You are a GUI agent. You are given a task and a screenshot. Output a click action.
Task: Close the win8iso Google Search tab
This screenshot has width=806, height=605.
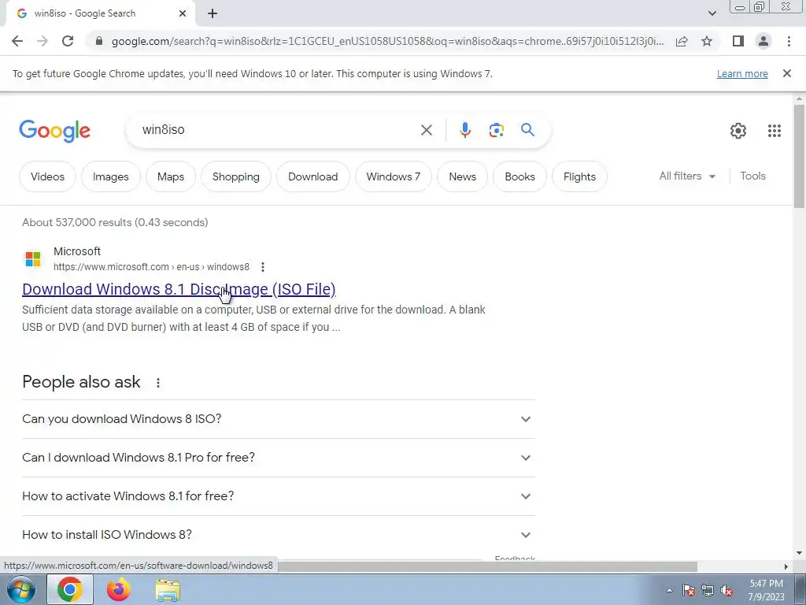click(183, 14)
